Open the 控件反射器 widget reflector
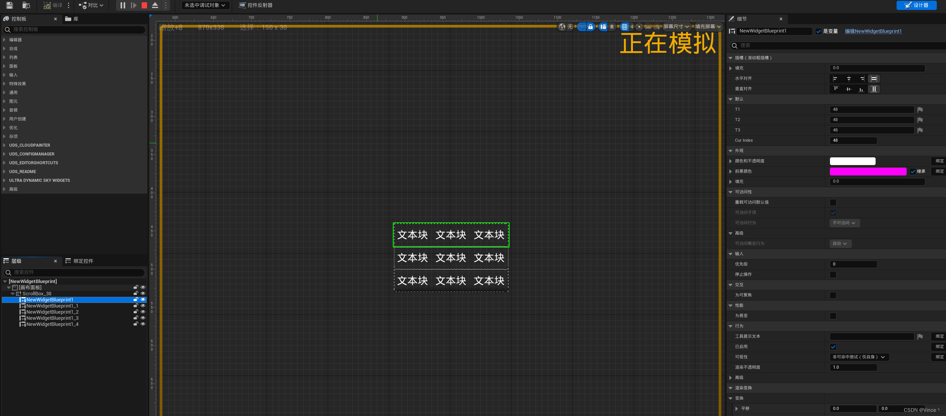The height and width of the screenshot is (416, 946). [255, 5]
